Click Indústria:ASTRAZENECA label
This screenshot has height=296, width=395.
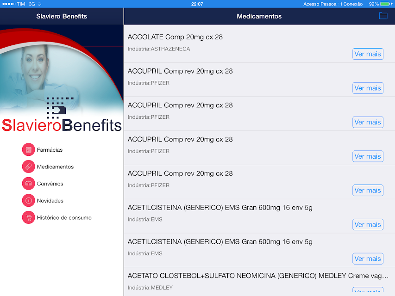tap(159, 49)
